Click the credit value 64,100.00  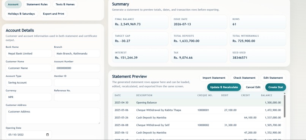pyautogui.click(x=250, y=118)
